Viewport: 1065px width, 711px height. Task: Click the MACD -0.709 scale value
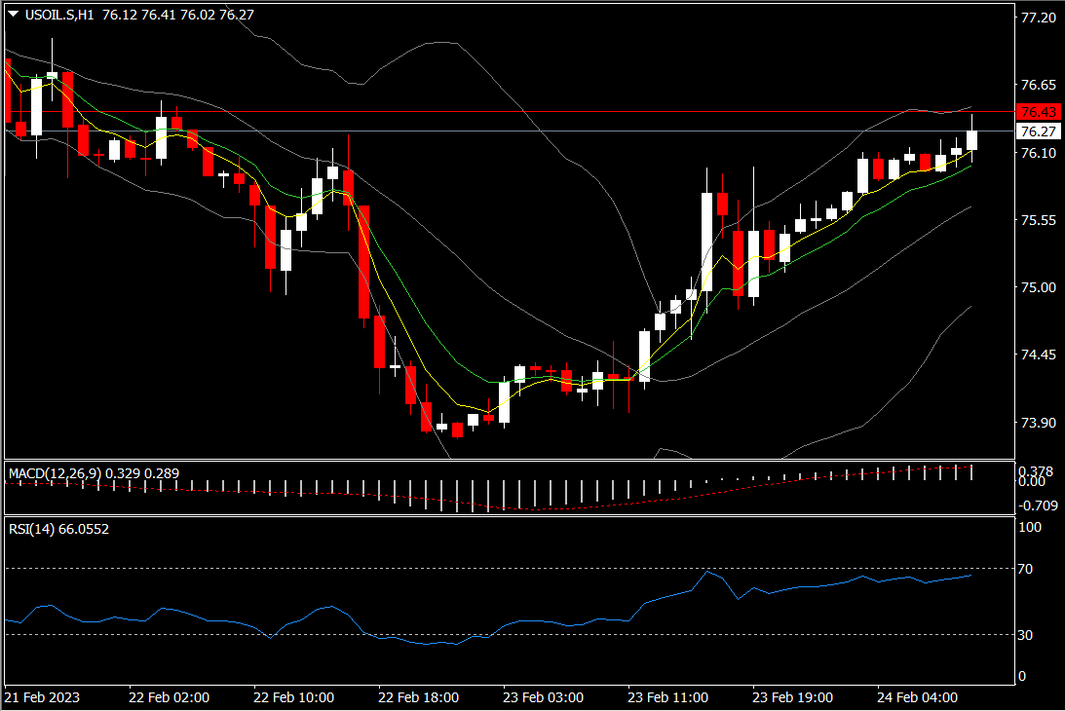coord(1038,505)
